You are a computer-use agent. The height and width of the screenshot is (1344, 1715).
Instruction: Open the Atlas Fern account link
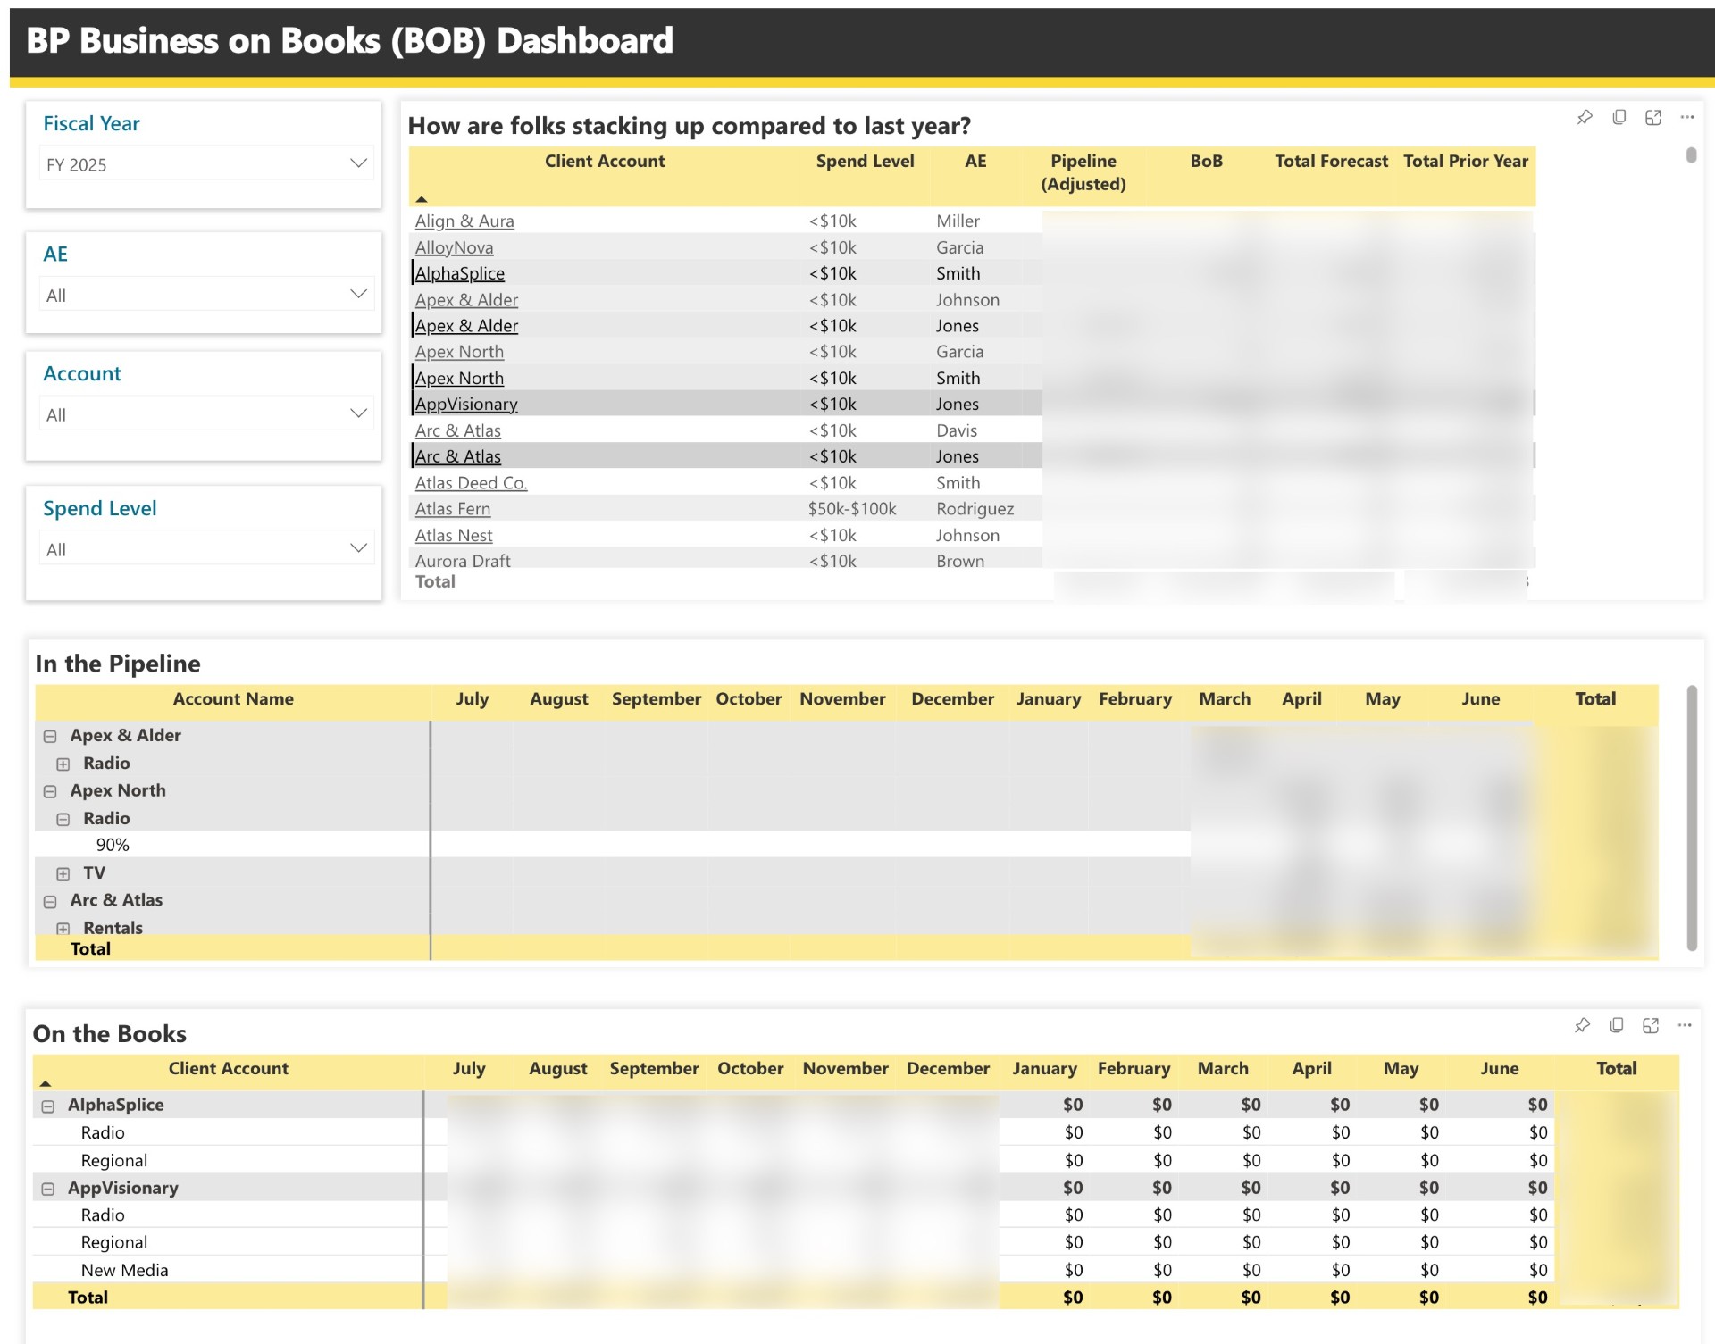coord(453,508)
